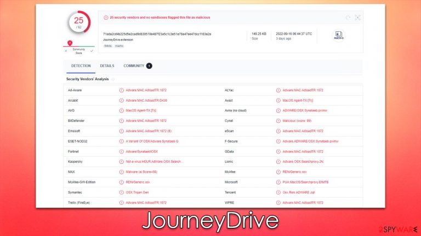Click Cynet's Malicious (score: 99) result
The width and height of the screenshot is (421, 236).
click(x=297, y=121)
